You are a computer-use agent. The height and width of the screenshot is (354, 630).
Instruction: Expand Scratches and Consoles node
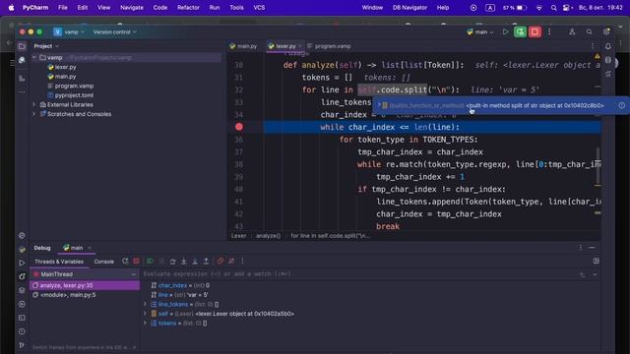click(34, 114)
